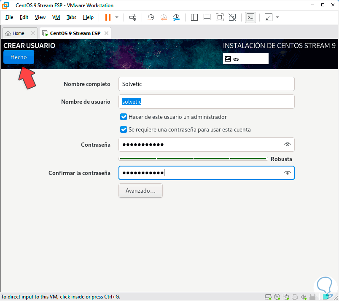Close the VMware Workstation window
The height and width of the screenshot is (301, 339).
333,5
